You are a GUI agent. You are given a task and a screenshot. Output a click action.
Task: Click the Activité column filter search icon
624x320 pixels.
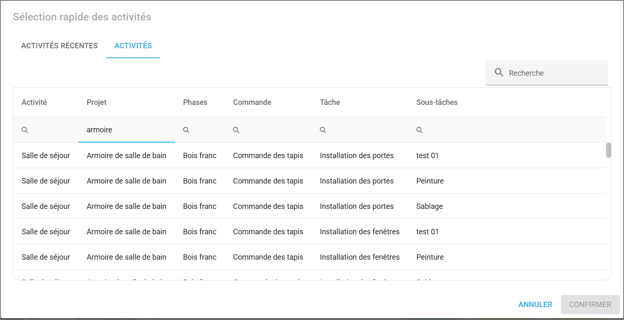click(x=25, y=130)
